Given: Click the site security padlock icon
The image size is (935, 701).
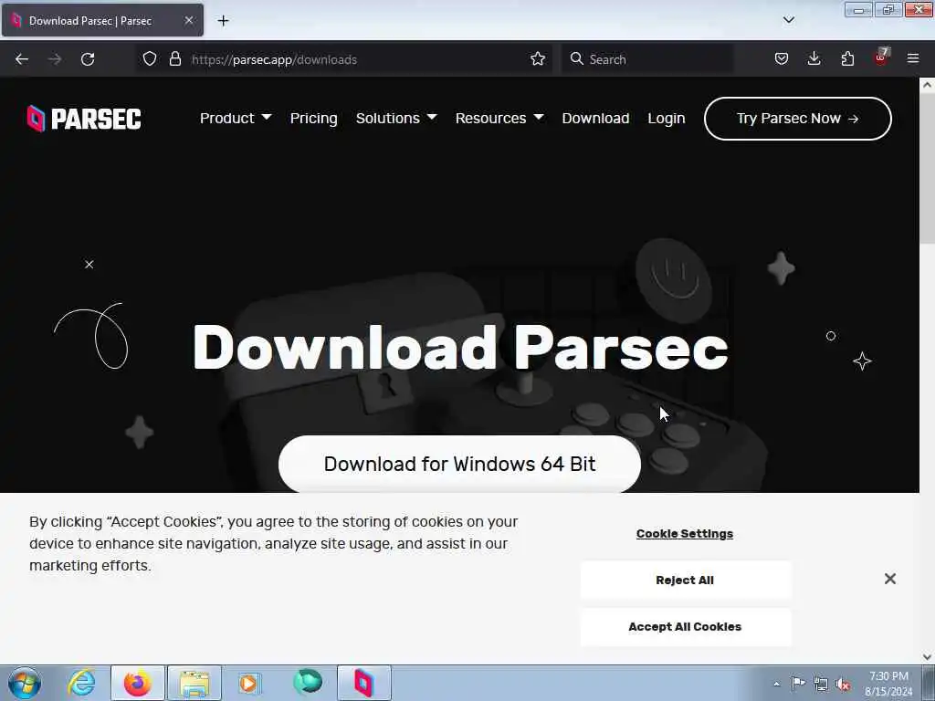Looking at the screenshot, I should [174, 59].
